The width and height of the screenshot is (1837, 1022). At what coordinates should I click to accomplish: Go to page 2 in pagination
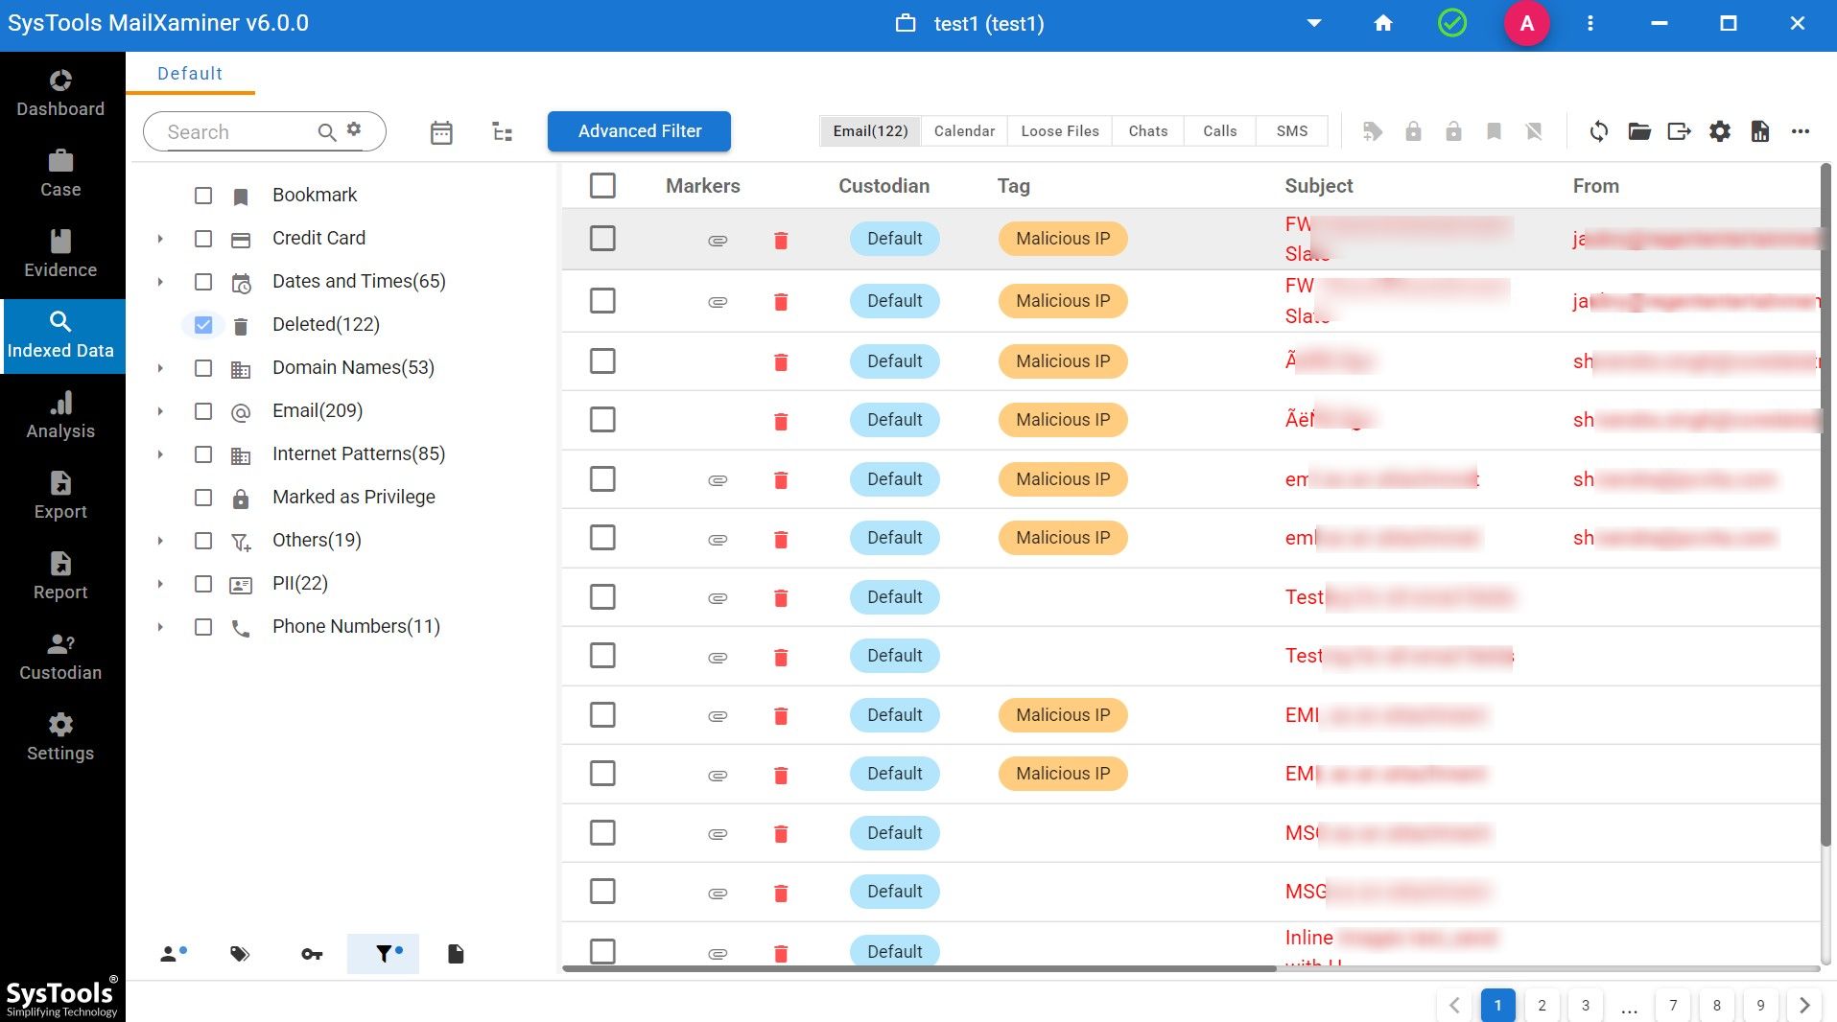tap(1542, 1005)
